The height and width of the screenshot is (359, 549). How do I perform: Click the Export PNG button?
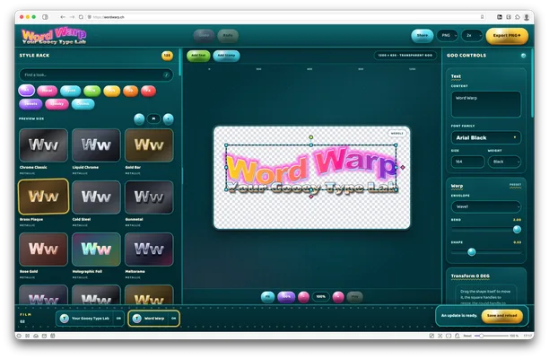point(507,36)
